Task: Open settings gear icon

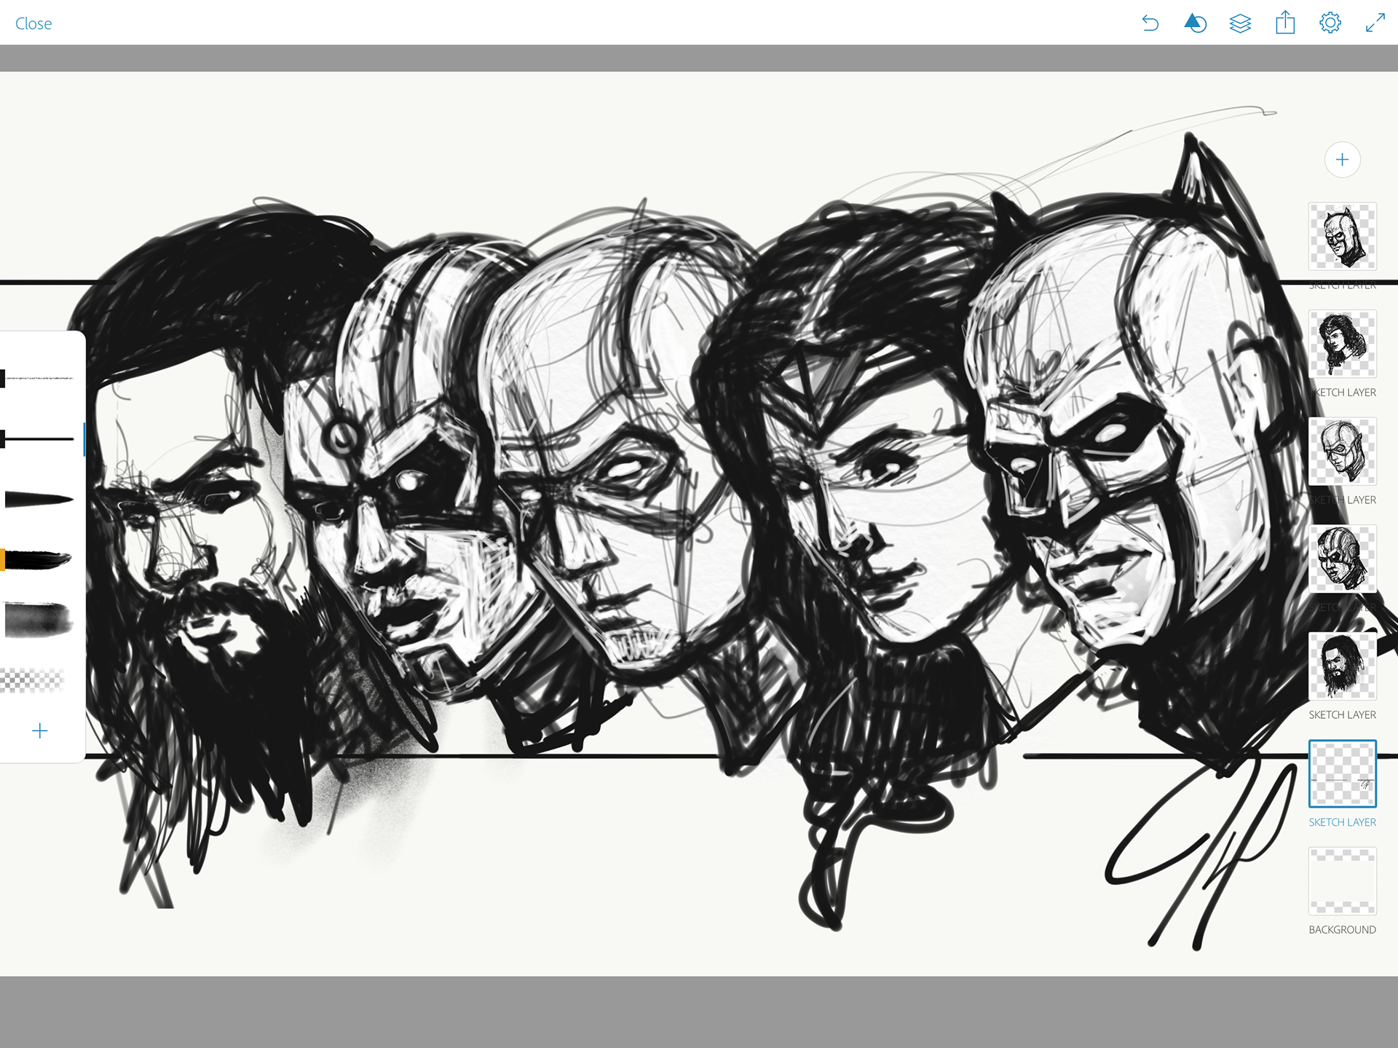Action: click(x=1330, y=23)
